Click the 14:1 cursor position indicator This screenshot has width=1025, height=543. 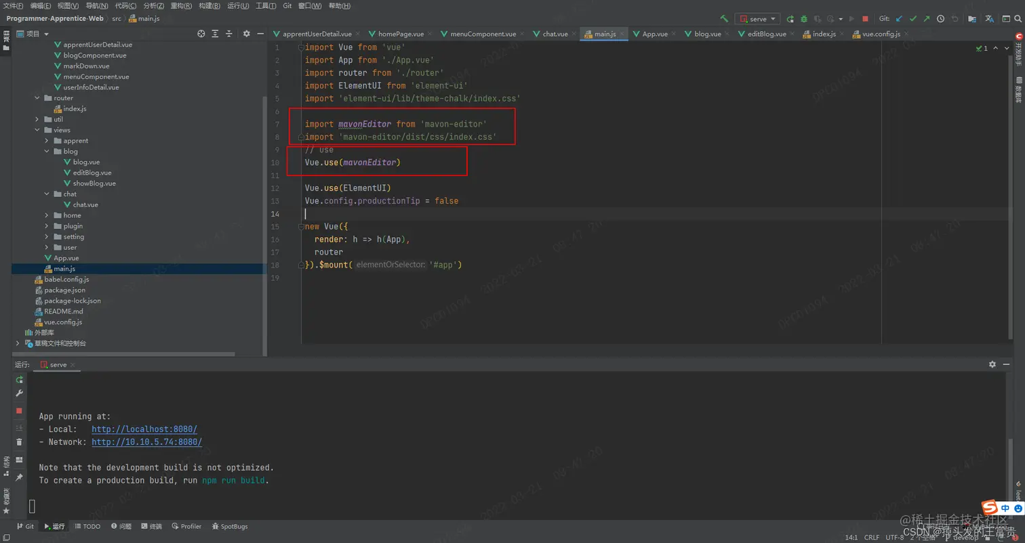click(x=851, y=537)
